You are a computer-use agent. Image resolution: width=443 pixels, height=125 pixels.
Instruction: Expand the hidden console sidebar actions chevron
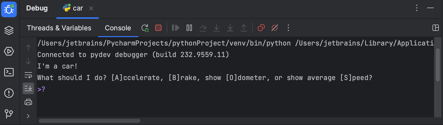(x=28, y=116)
